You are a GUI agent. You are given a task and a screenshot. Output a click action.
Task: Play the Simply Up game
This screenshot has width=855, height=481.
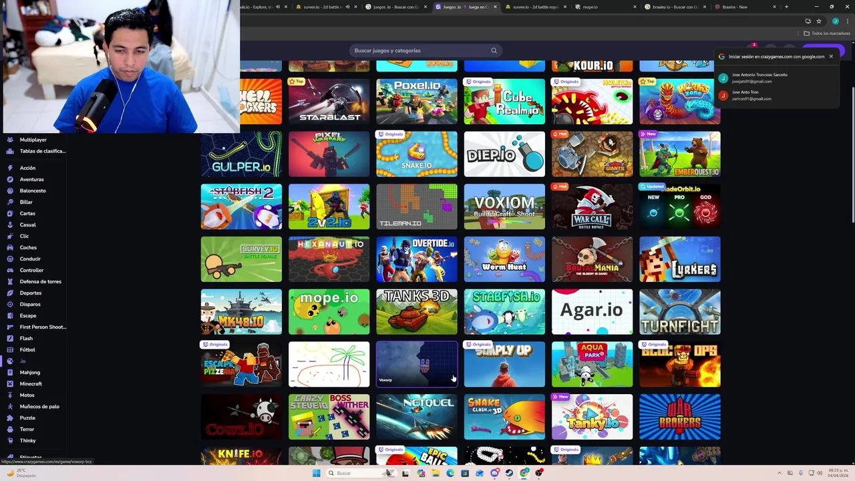504,364
